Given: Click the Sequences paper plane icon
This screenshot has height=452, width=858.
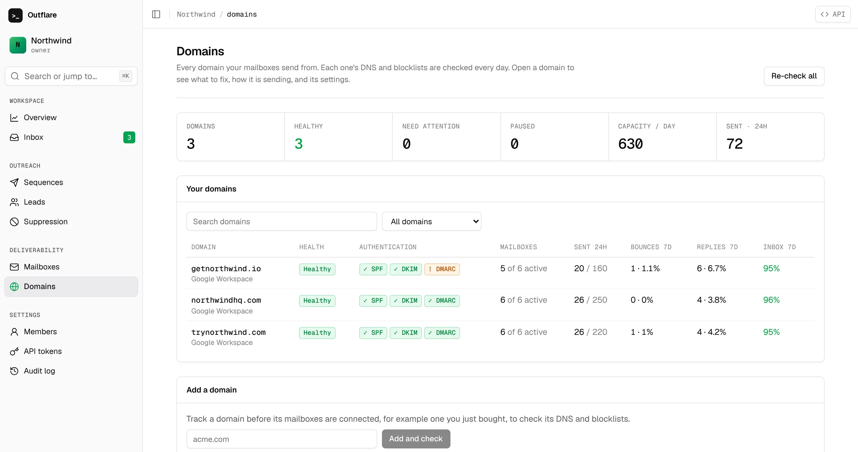Looking at the screenshot, I should tap(14, 183).
